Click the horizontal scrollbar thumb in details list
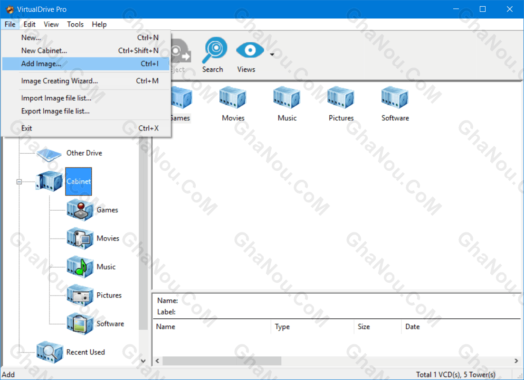Image resolution: width=524 pixels, height=380 pixels. pos(222,361)
